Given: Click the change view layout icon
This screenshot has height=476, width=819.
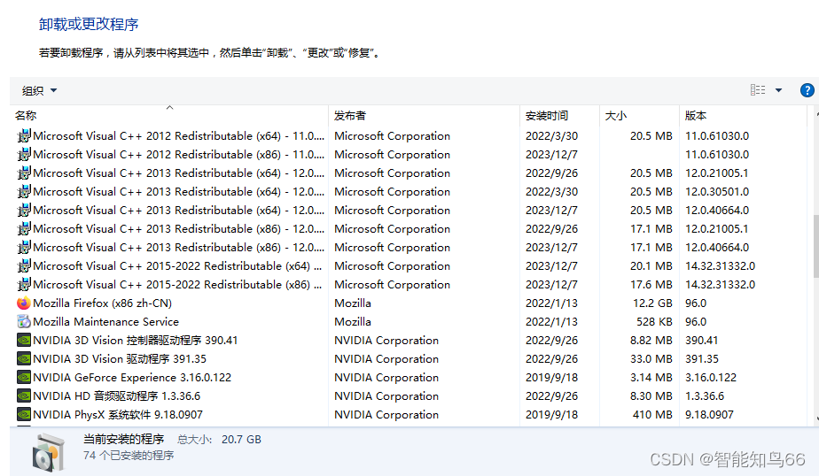Looking at the screenshot, I should tap(758, 90).
